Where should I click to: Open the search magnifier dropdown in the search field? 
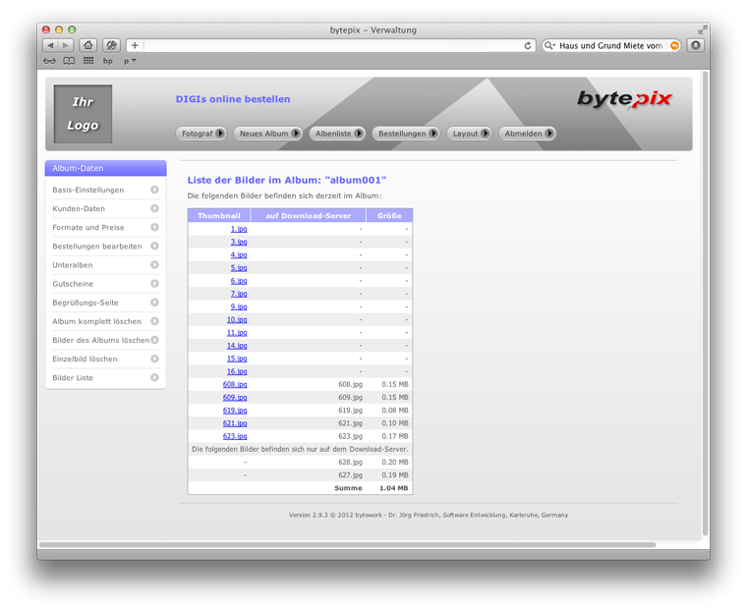click(x=552, y=45)
